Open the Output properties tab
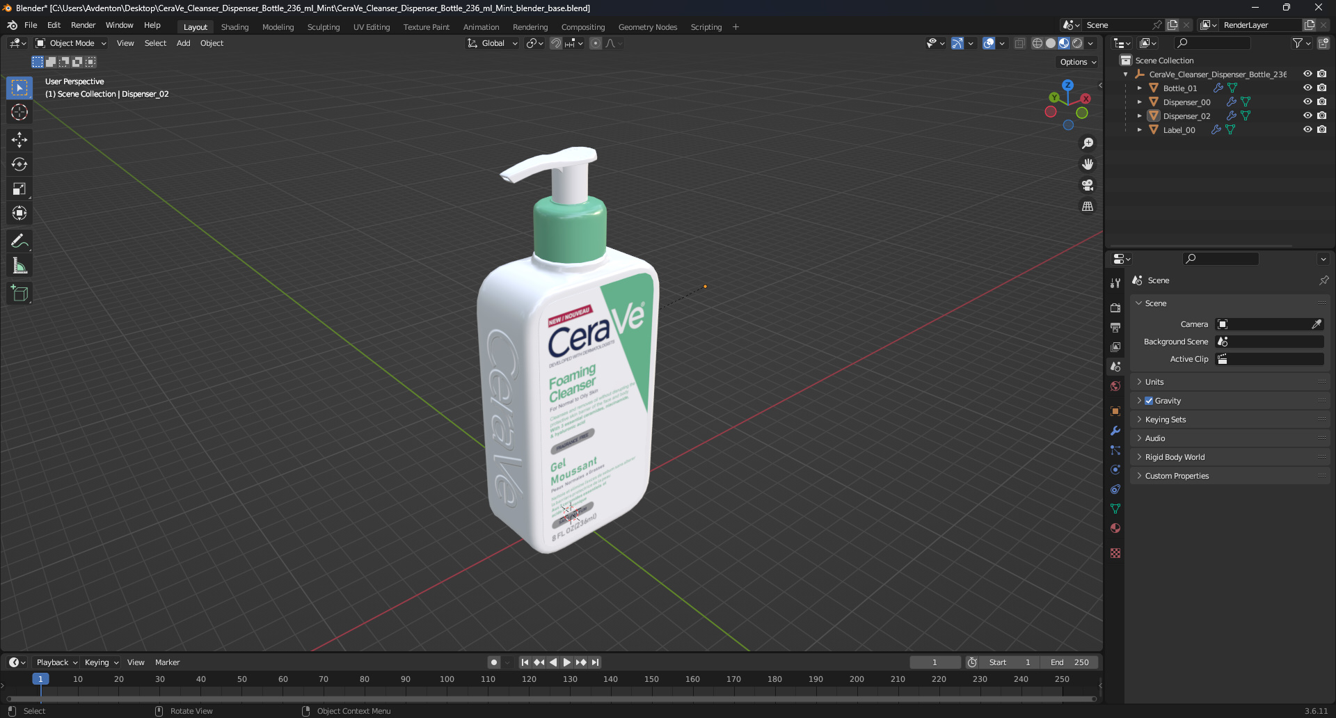This screenshot has height=718, width=1336. [1115, 327]
